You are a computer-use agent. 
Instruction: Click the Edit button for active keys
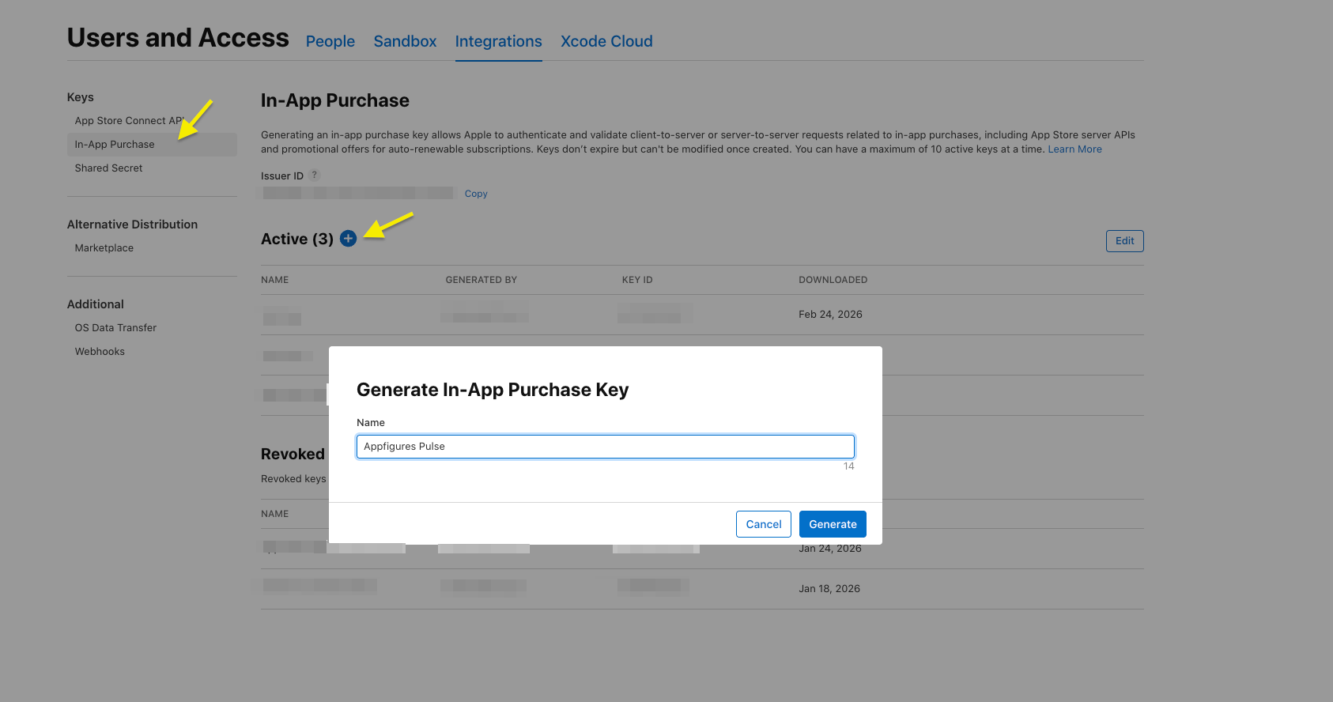(1124, 241)
